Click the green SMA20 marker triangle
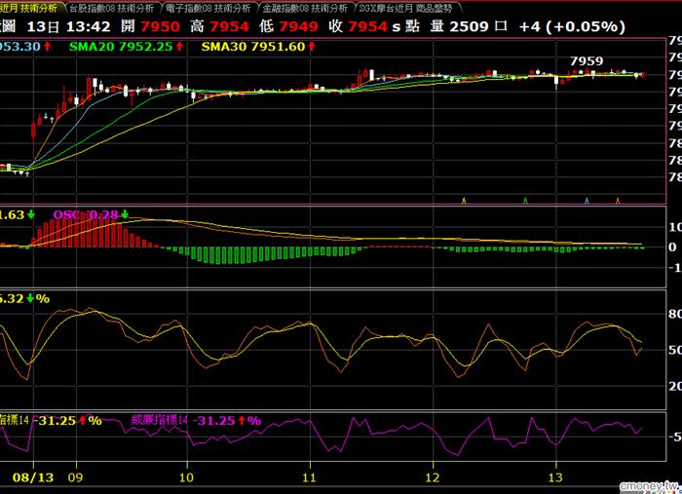 pyautogui.click(x=525, y=201)
